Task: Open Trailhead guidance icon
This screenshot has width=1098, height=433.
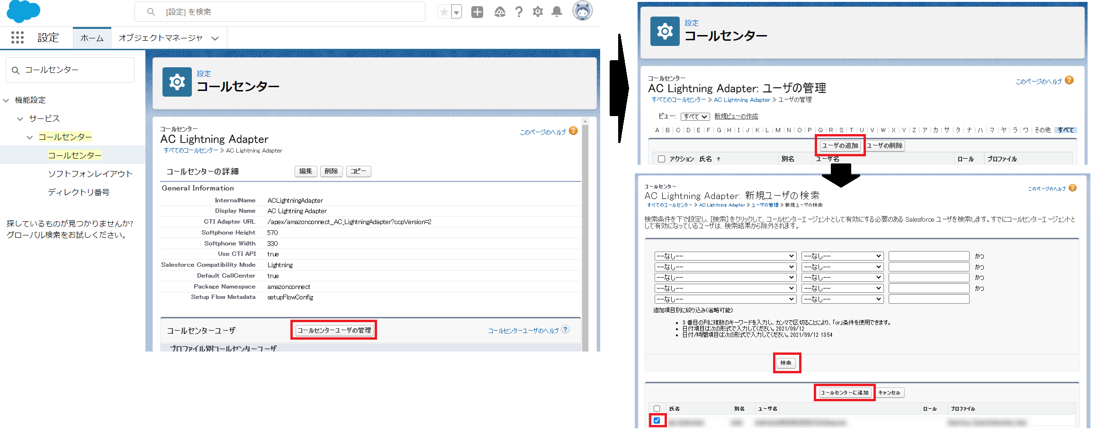Action: coord(499,12)
